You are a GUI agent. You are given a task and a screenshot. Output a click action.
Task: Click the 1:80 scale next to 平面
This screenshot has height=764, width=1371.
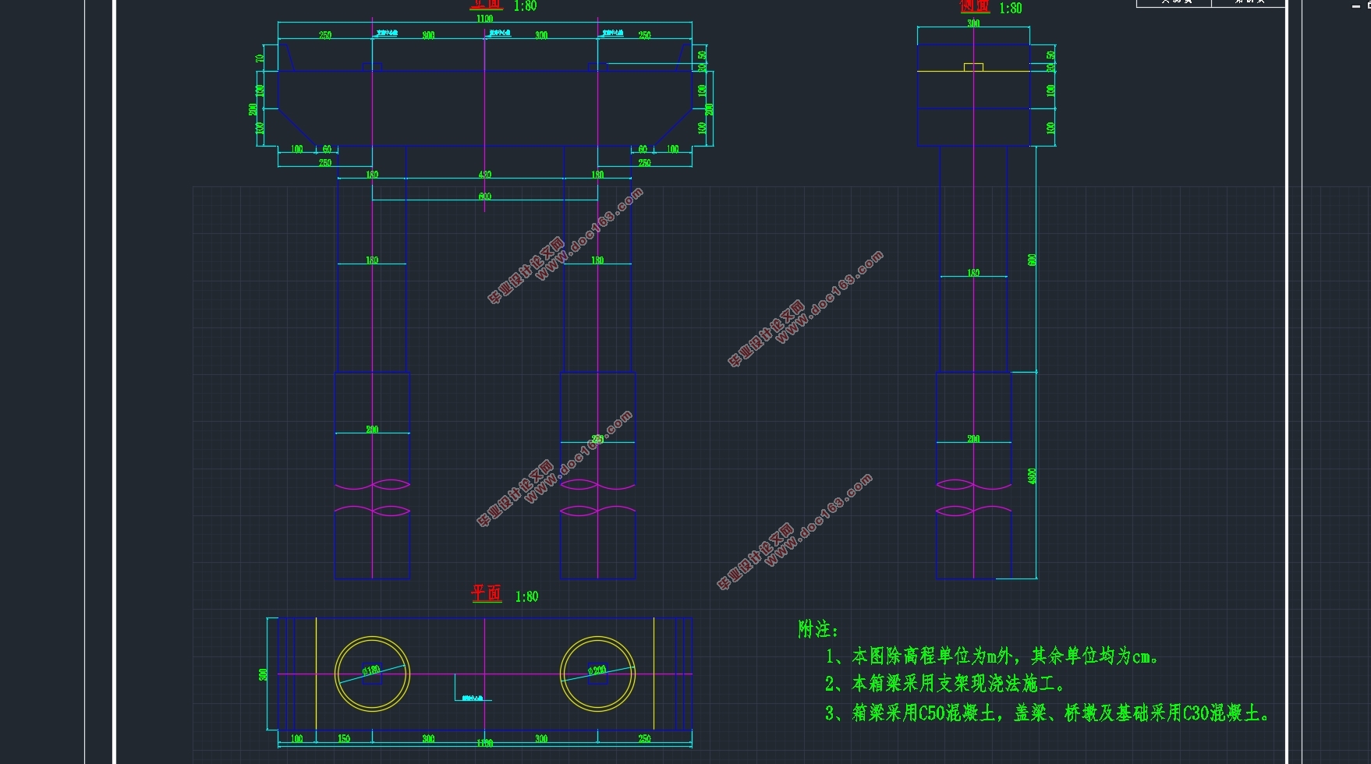pyautogui.click(x=526, y=596)
